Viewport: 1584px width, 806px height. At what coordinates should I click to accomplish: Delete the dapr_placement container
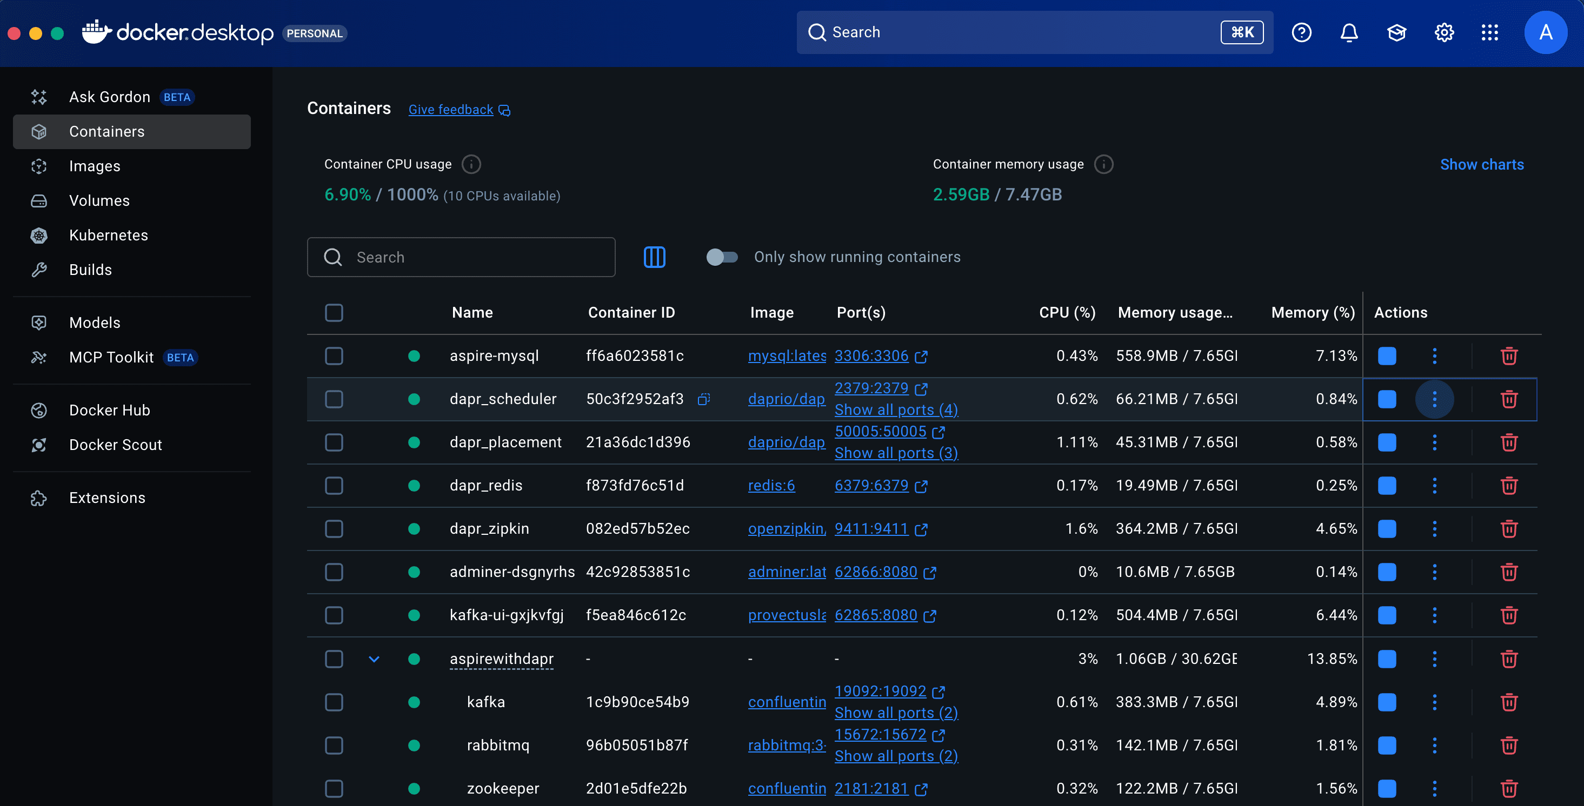coord(1509,442)
